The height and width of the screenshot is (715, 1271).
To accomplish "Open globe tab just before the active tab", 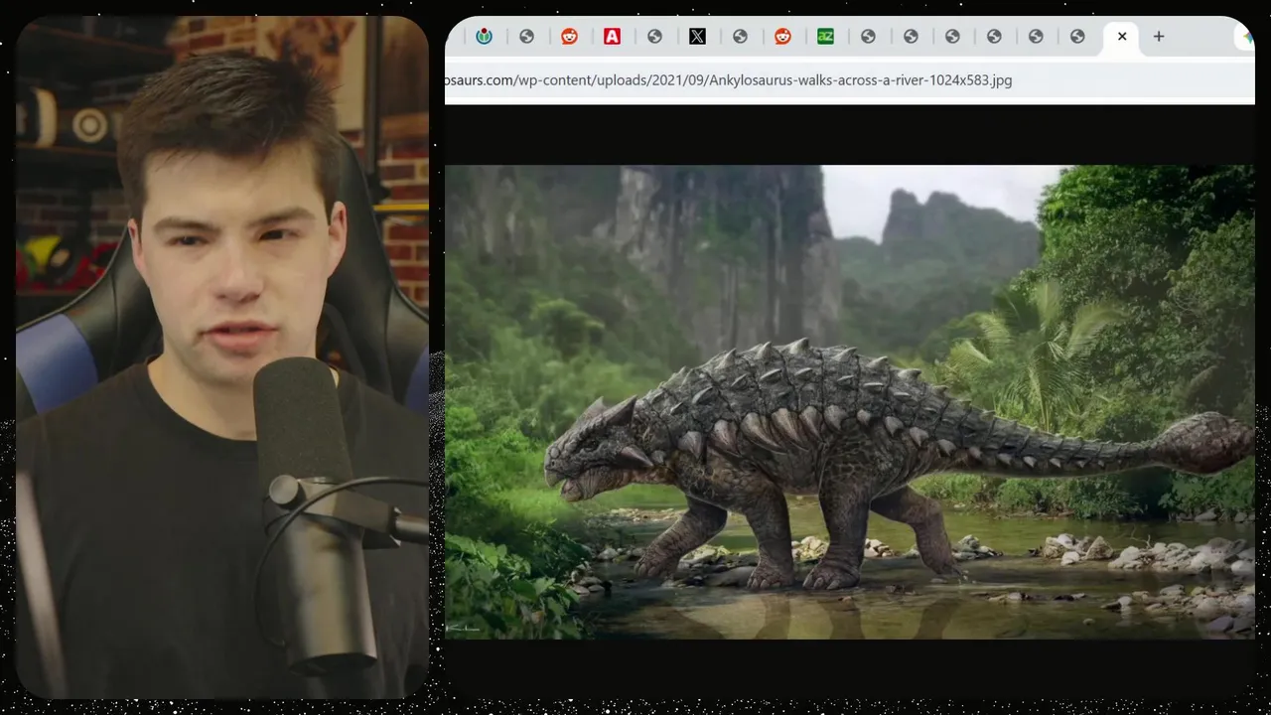I will pyautogui.click(x=1077, y=37).
